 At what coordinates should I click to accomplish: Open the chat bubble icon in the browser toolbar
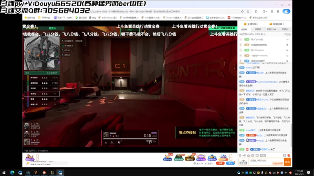coord(256,11)
